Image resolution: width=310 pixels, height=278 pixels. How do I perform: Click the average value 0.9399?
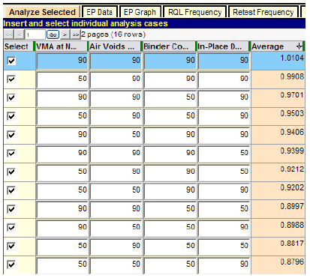[x=292, y=151]
